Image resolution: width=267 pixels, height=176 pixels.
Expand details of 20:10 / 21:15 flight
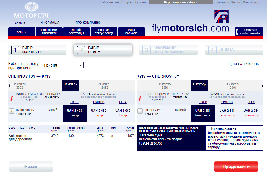[140, 111]
